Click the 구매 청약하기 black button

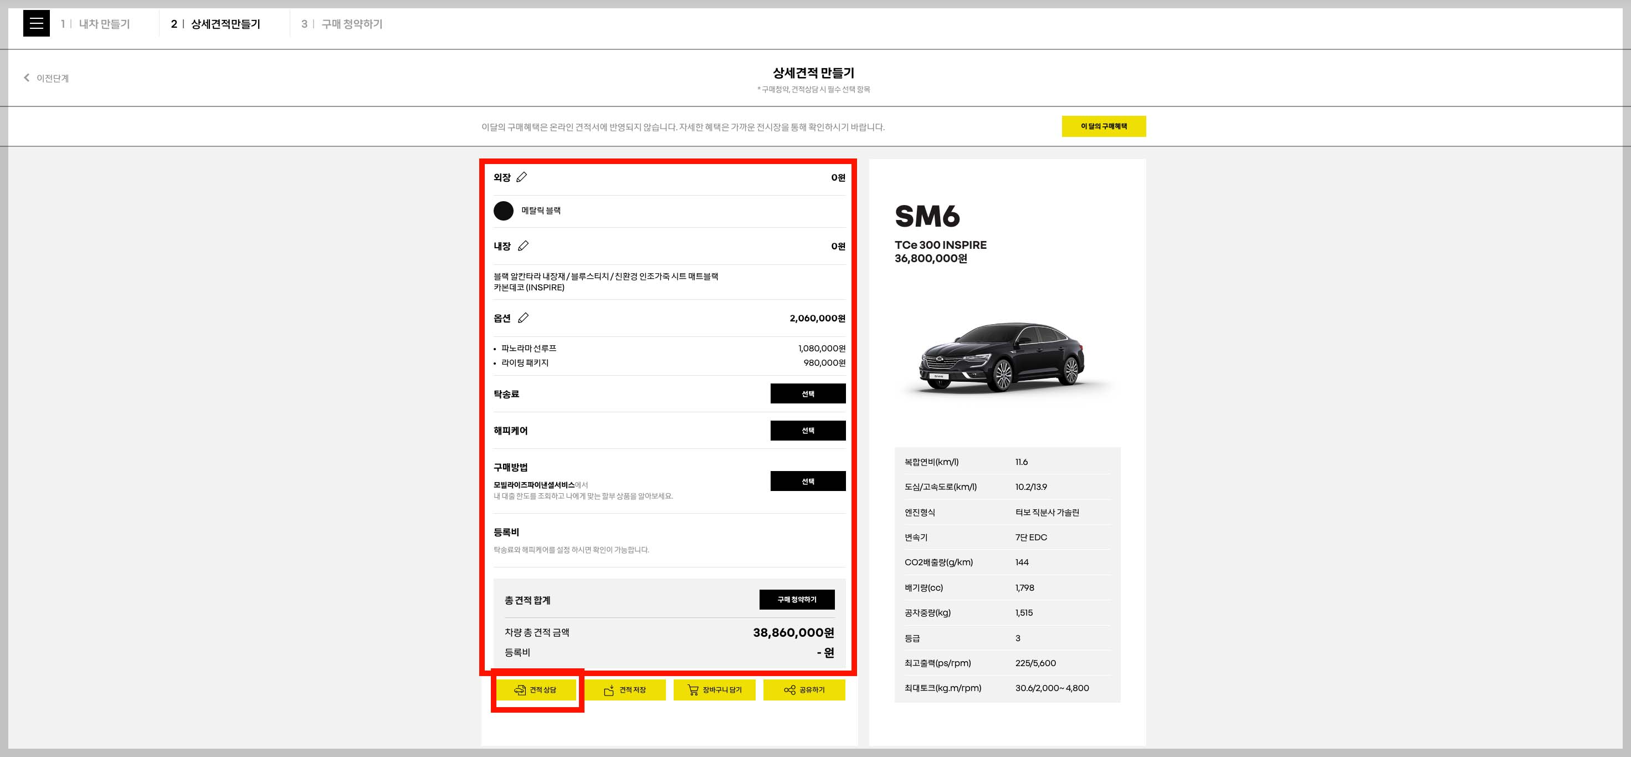click(x=797, y=599)
